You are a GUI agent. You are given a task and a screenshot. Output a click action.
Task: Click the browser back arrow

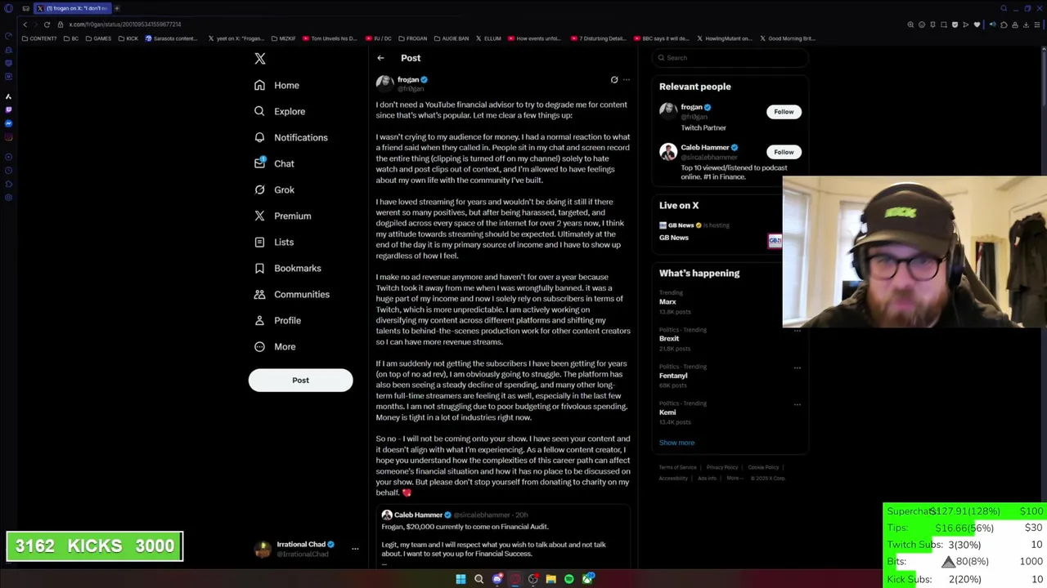click(x=25, y=24)
